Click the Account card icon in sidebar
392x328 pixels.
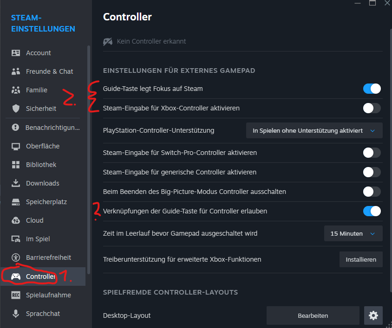(16, 53)
